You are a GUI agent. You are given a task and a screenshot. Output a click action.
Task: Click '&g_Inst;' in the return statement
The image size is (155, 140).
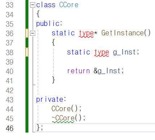108,71
